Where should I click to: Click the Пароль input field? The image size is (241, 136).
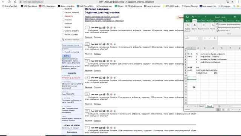click(x=72, y=49)
